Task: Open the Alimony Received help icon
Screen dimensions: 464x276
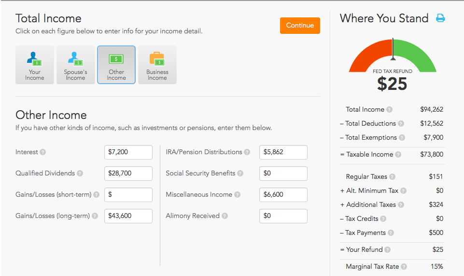Action: pyautogui.click(x=225, y=216)
